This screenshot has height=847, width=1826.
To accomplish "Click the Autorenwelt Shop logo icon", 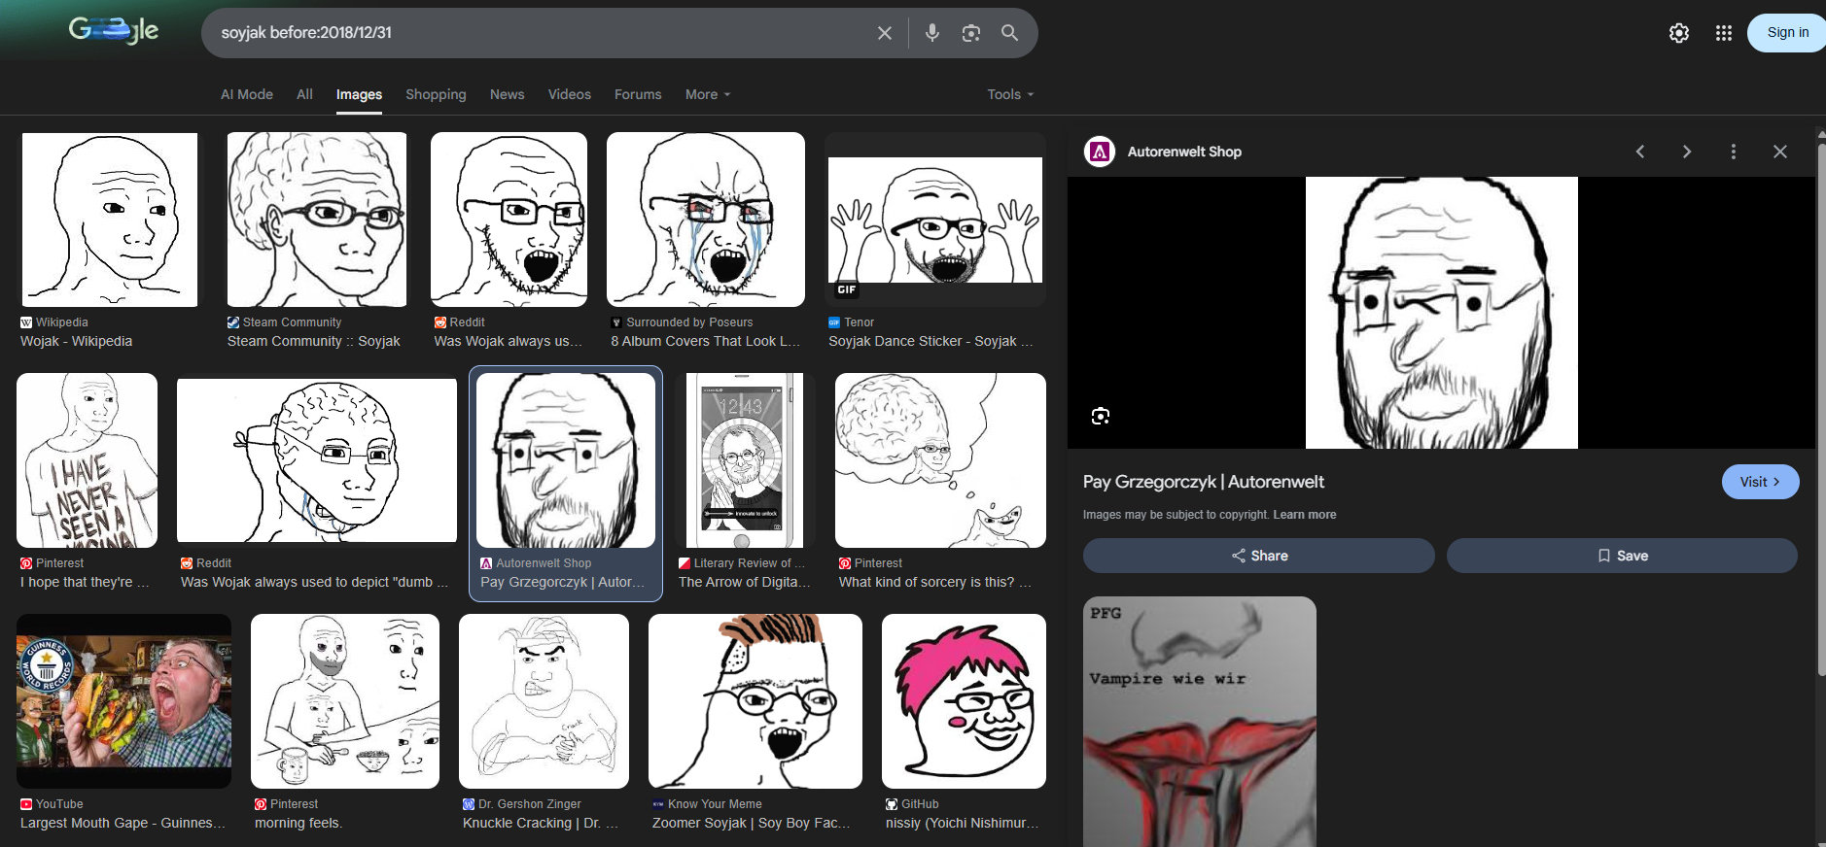I will [x=1100, y=152].
